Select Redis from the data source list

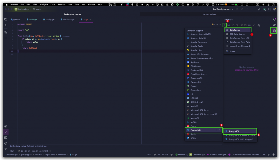tap(203, 134)
